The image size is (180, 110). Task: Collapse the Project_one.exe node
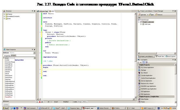(x=139, y=22)
